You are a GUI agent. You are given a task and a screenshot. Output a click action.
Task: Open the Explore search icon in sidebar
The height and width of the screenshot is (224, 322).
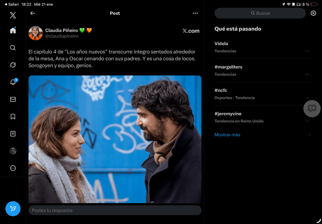coord(13,48)
